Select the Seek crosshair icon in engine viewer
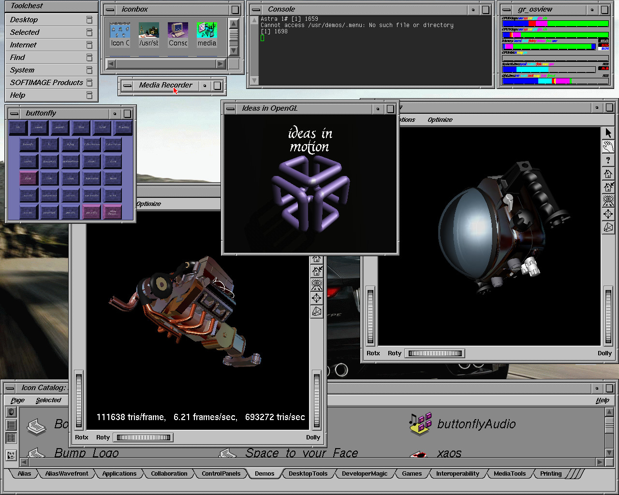The height and width of the screenshot is (495, 619). (x=316, y=298)
